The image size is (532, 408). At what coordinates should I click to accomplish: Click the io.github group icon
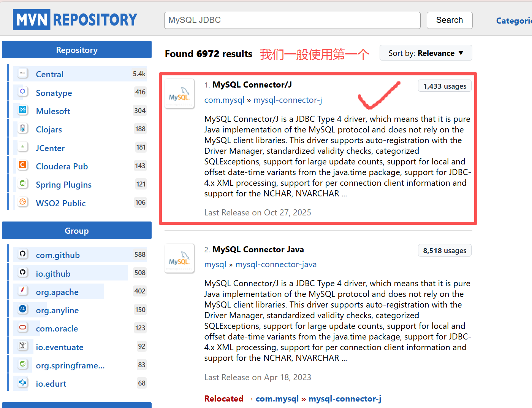point(23,272)
